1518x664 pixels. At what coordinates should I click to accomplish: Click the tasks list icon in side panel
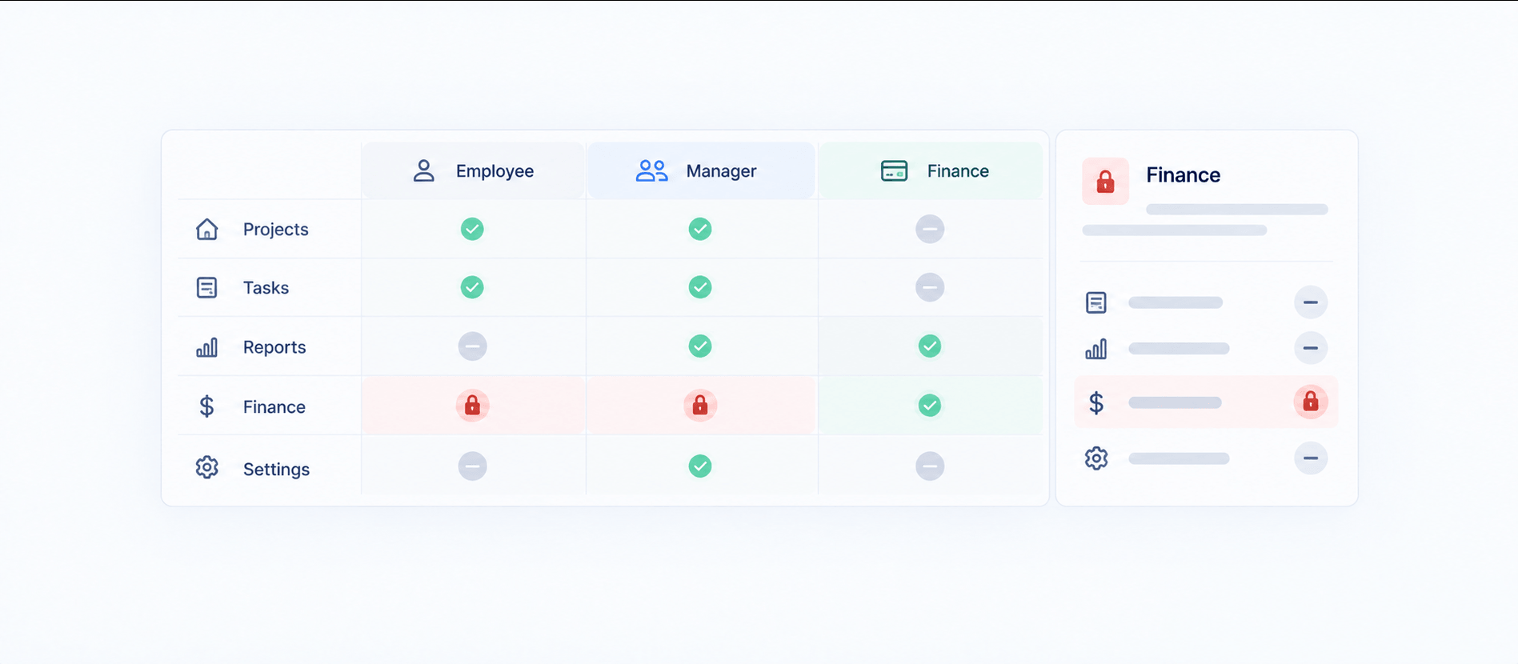click(x=1096, y=302)
